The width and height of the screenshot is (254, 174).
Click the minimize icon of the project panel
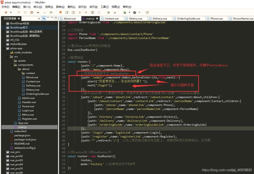point(52,18)
